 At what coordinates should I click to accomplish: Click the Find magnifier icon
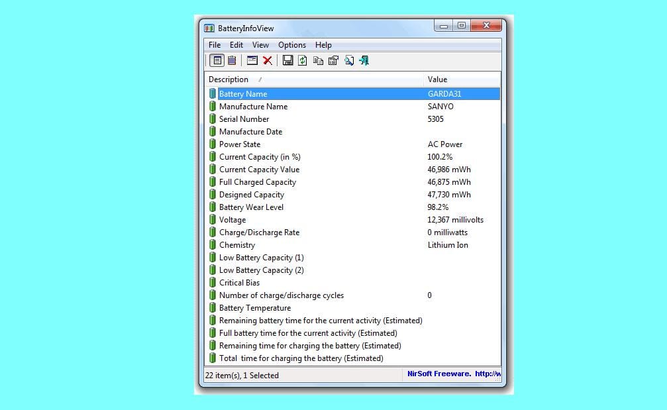point(349,60)
